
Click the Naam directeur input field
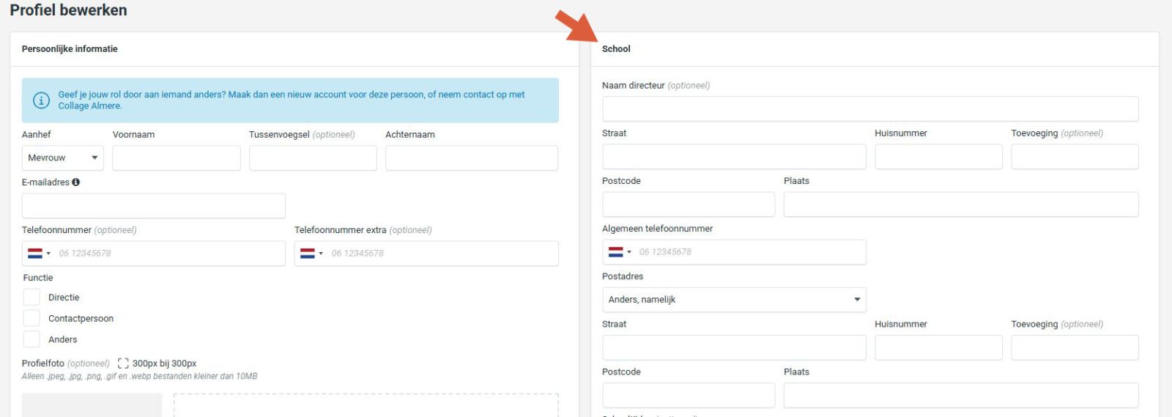pos(870,109)
